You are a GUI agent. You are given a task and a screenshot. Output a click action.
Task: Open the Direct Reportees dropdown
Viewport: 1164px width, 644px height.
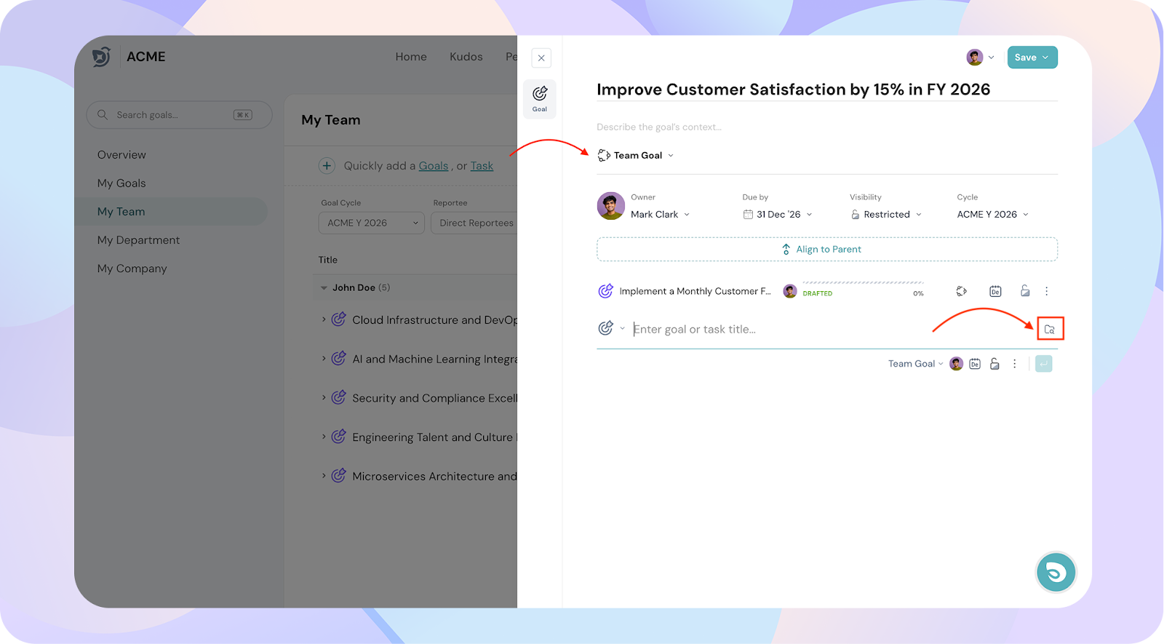tap(474, 223)
